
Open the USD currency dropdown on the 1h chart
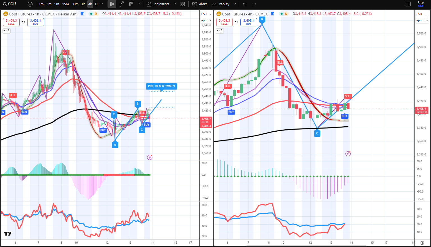pos(206,14)
